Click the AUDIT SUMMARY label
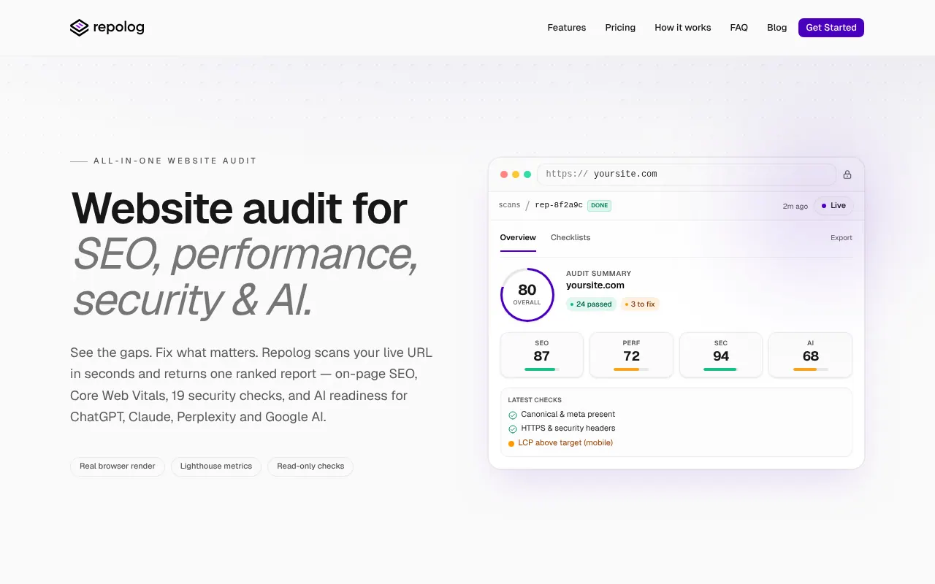 (x=599, y=274)
